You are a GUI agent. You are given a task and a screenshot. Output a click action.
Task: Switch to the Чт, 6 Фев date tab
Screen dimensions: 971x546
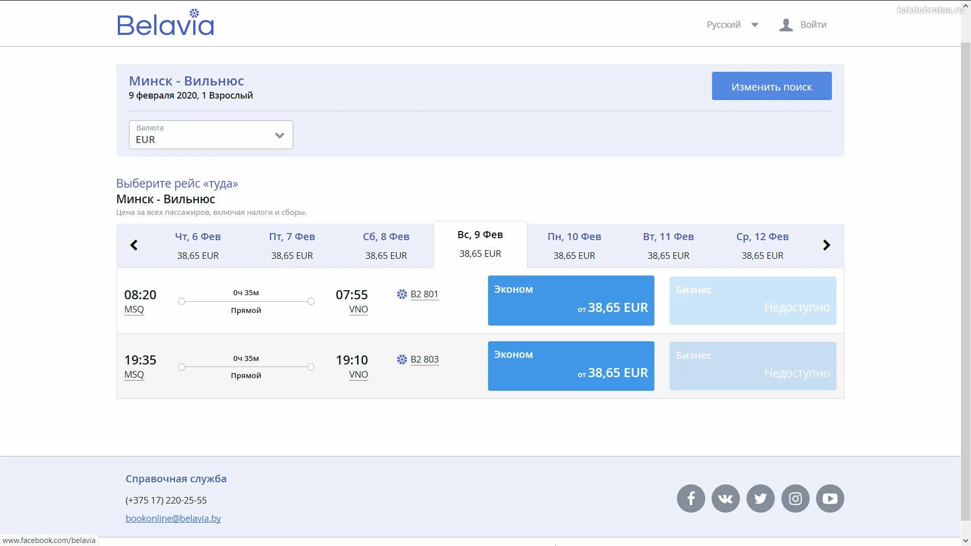[x=198, y=246]
